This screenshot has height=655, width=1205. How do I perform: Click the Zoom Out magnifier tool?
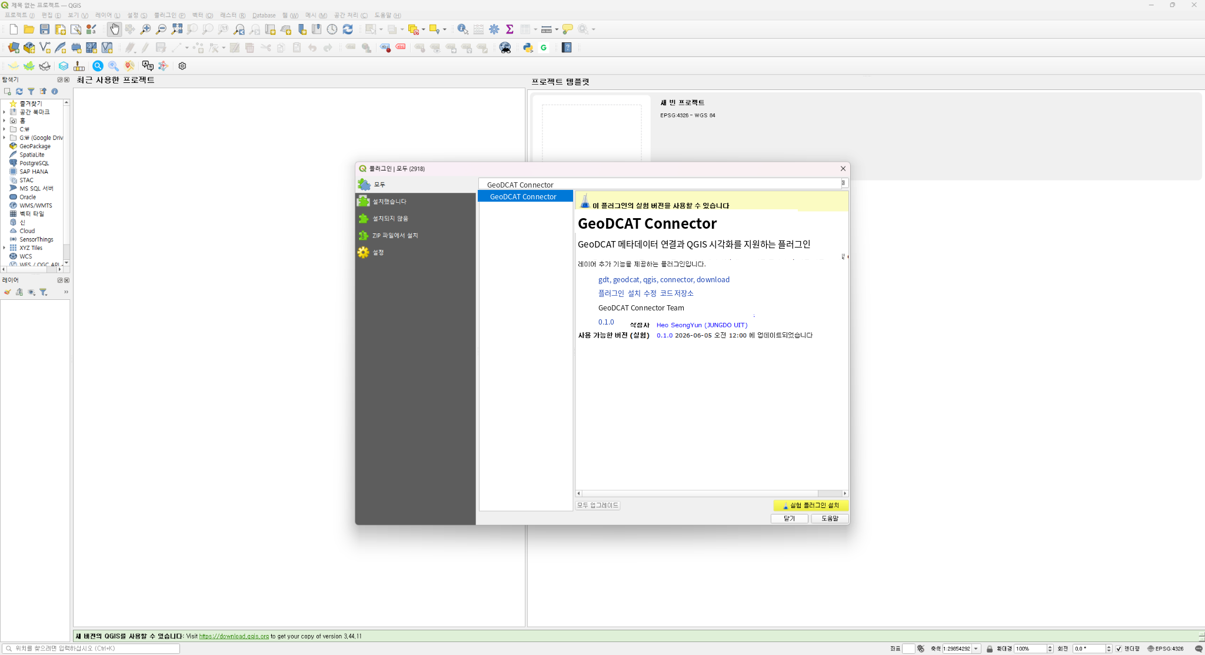tap(161, 29)
